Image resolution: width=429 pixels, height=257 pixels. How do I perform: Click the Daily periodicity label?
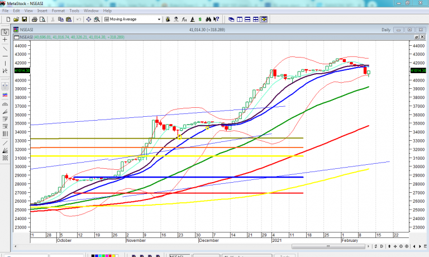point(386,30)
